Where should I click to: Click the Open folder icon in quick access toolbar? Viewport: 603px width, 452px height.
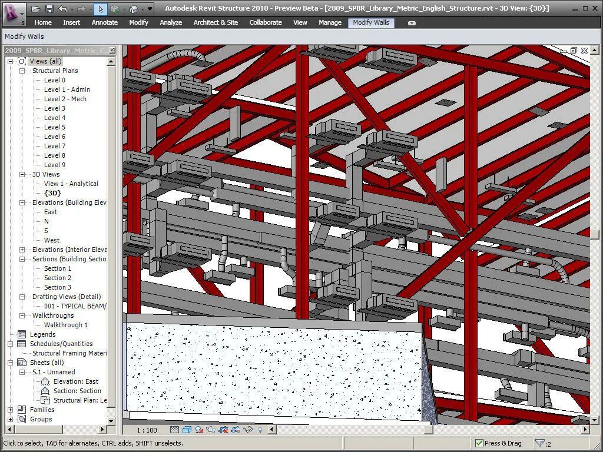(x=36, y=9)
